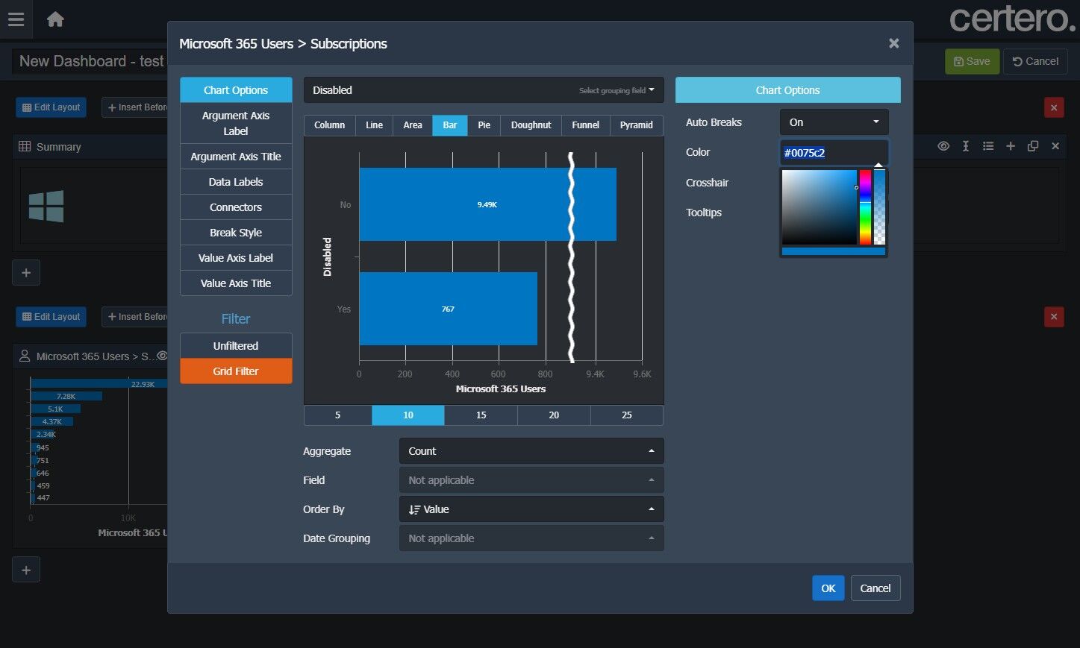This screenshot has width=1080, height=648.
Task: Select the Grid Filter option
Action: pyautogui.click(x=236, y=371)
